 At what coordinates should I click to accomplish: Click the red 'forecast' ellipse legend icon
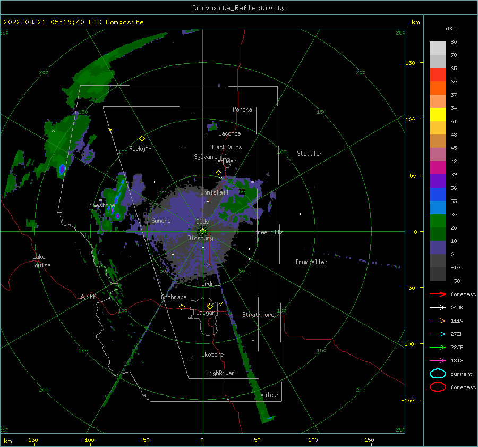(438, 387)
